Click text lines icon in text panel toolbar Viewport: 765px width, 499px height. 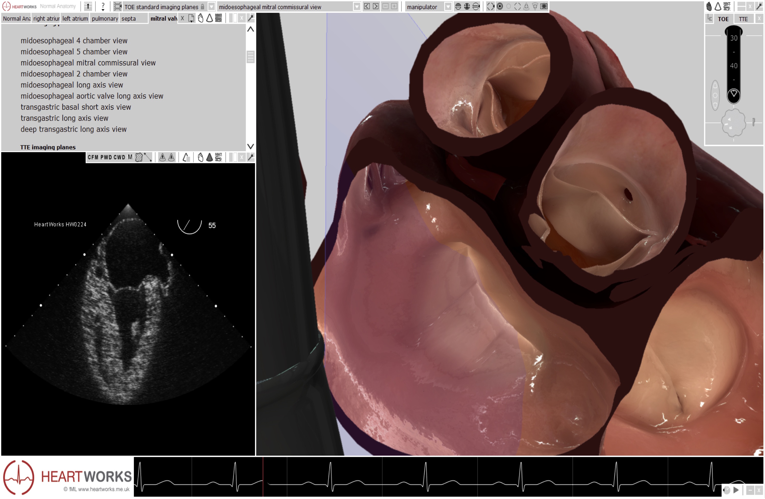pyautogui.click(x=219, y=18)
